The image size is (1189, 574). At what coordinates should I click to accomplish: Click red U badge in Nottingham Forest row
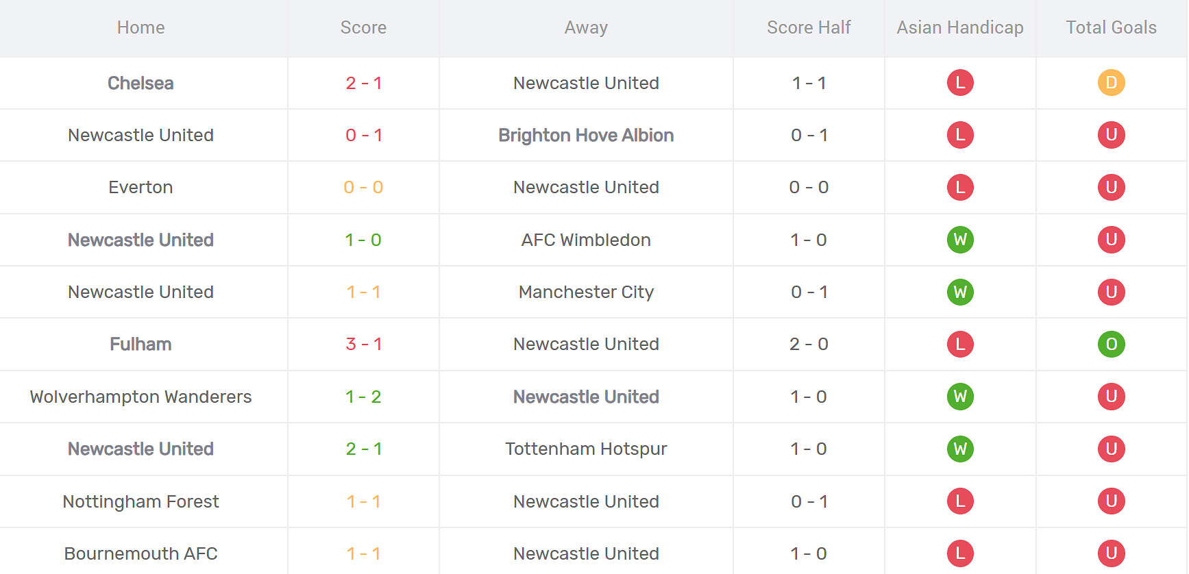(1111, 501)
